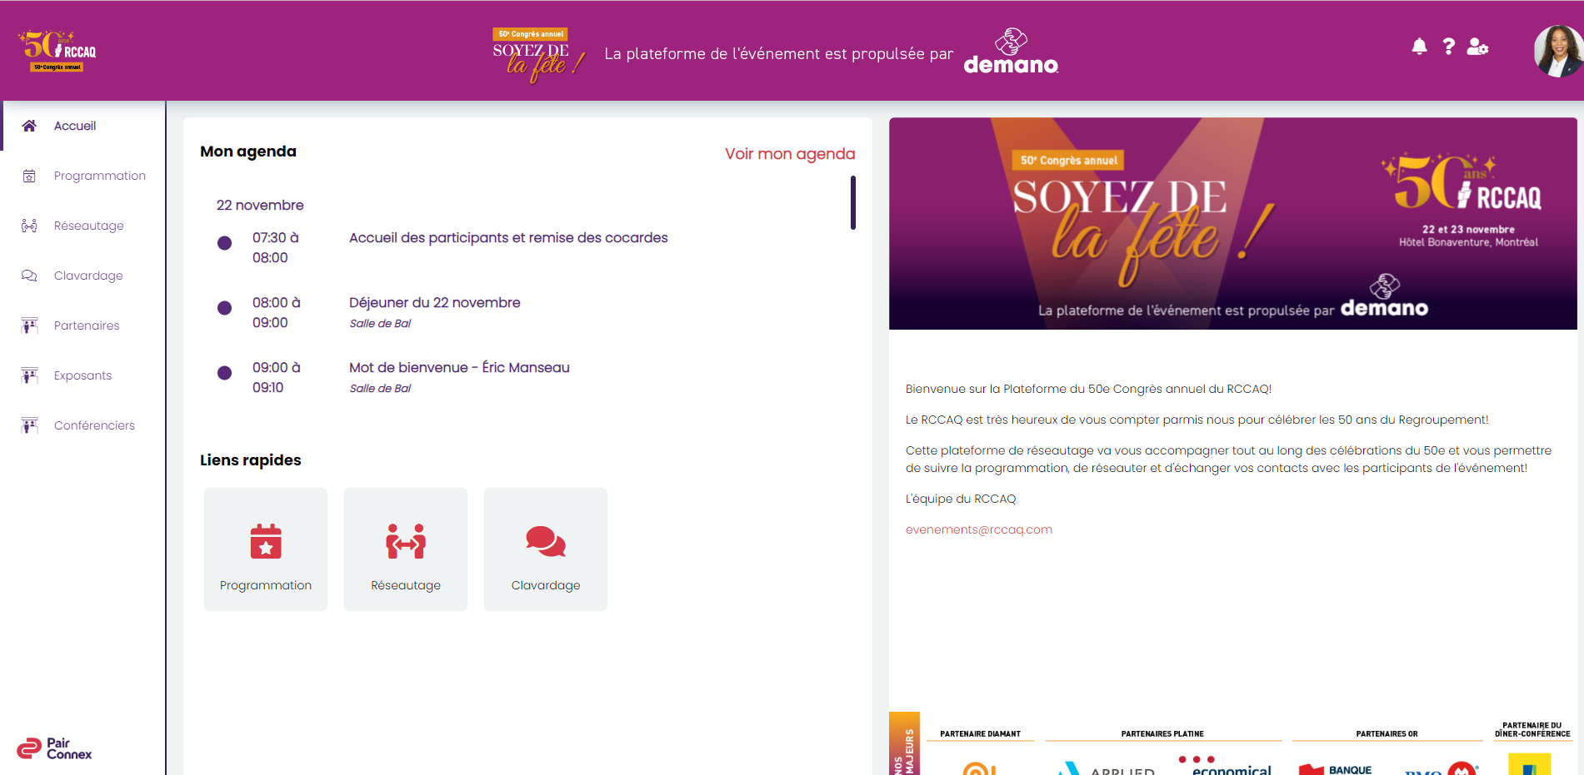Screen dimensions: 1584x775
Task: Click evenements@rccaq.com email link
Action: [979, 529]
